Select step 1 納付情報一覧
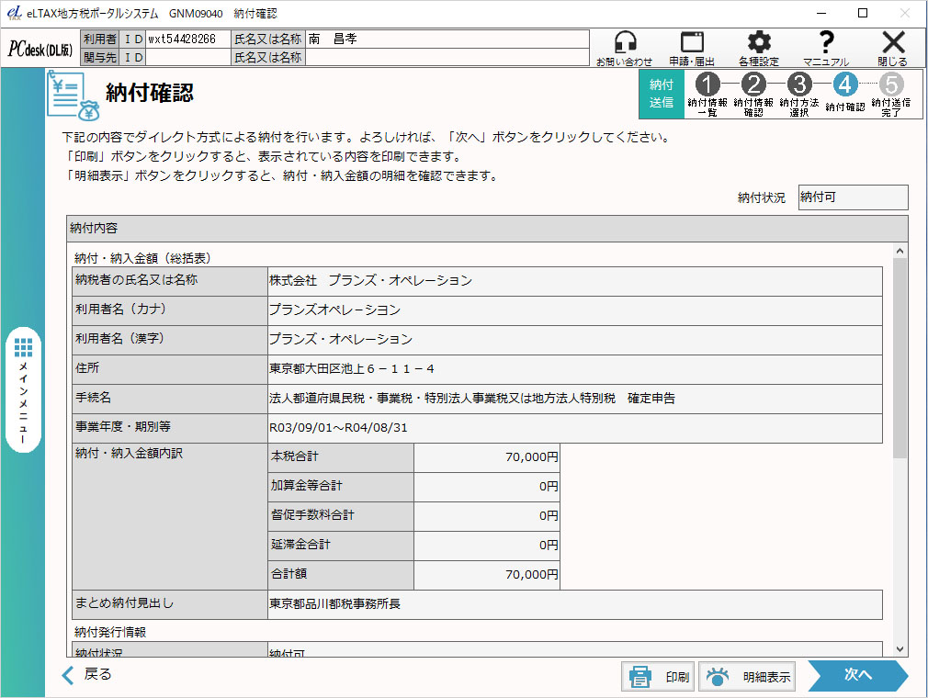Screen dimensions: 928x698 707,85
